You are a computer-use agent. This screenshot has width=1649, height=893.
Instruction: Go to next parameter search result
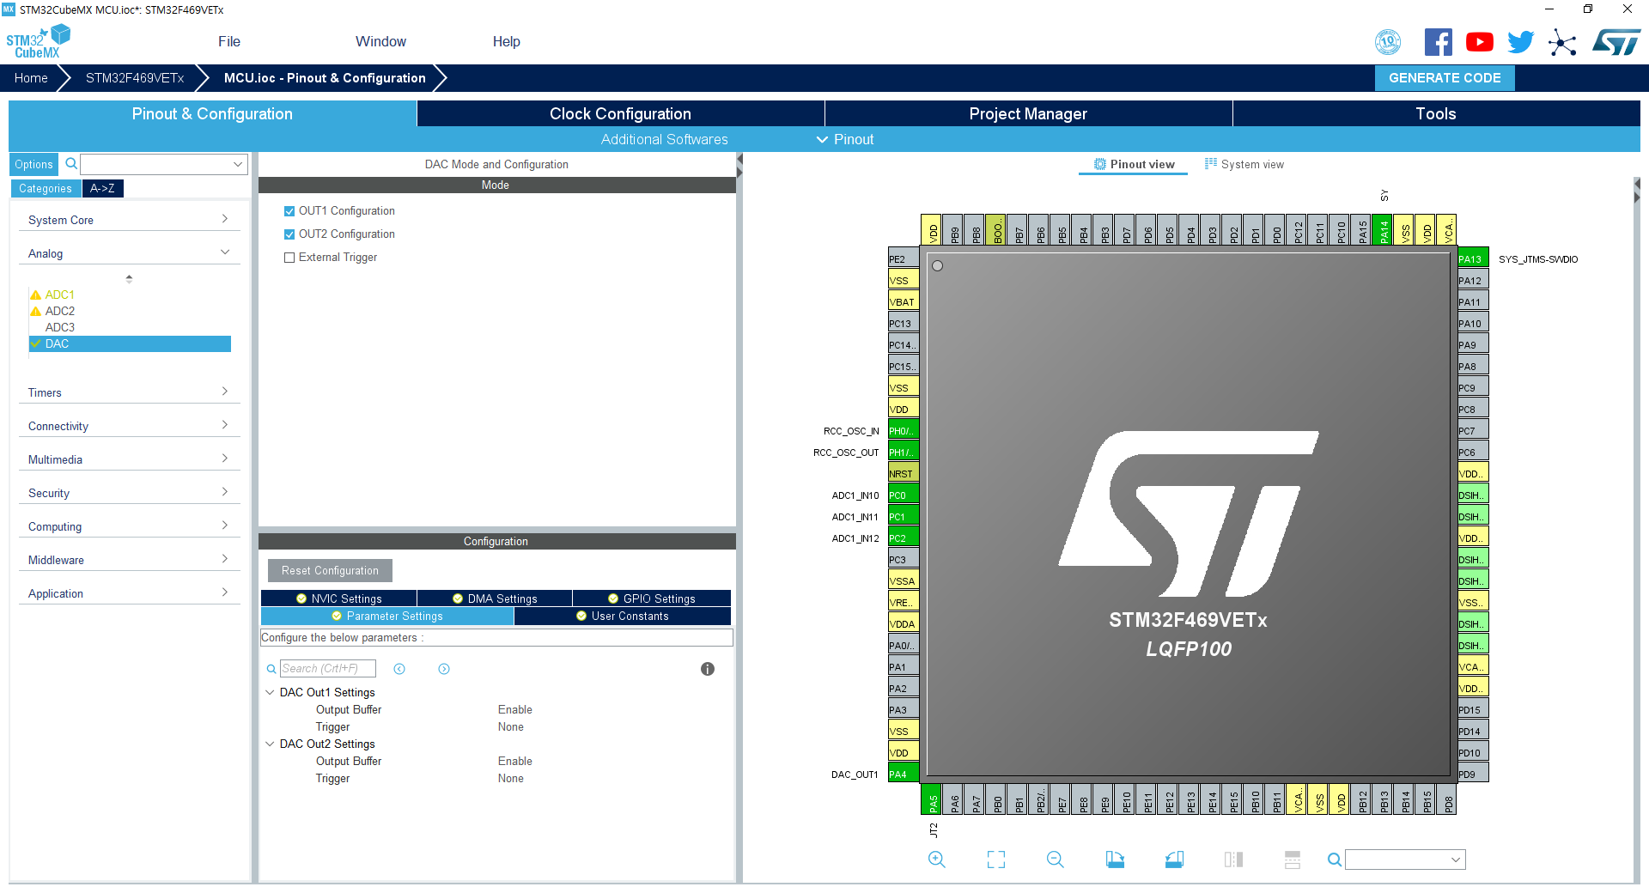tap(444, 669)
